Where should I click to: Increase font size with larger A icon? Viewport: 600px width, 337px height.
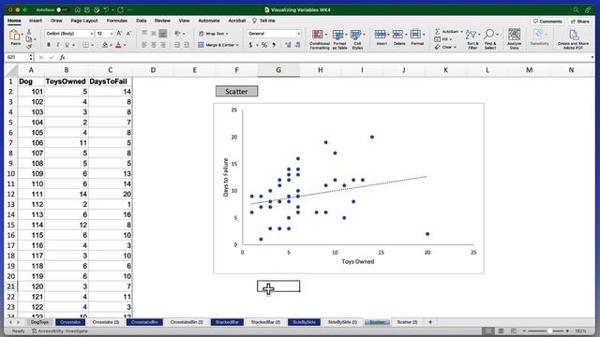pyautogui.click(x=119, y=34)
